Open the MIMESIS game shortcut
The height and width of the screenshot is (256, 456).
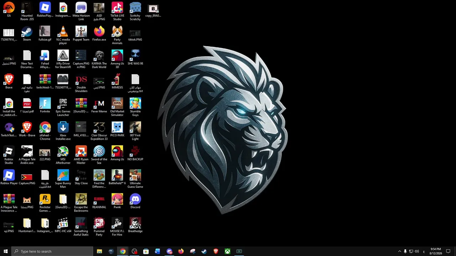click(117, 81)
